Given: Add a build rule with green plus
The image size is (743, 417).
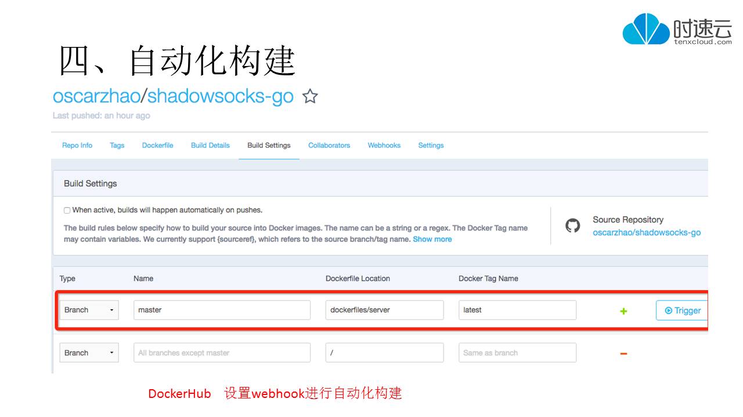Looking at the screenshot, I should (x=623, y=311).
